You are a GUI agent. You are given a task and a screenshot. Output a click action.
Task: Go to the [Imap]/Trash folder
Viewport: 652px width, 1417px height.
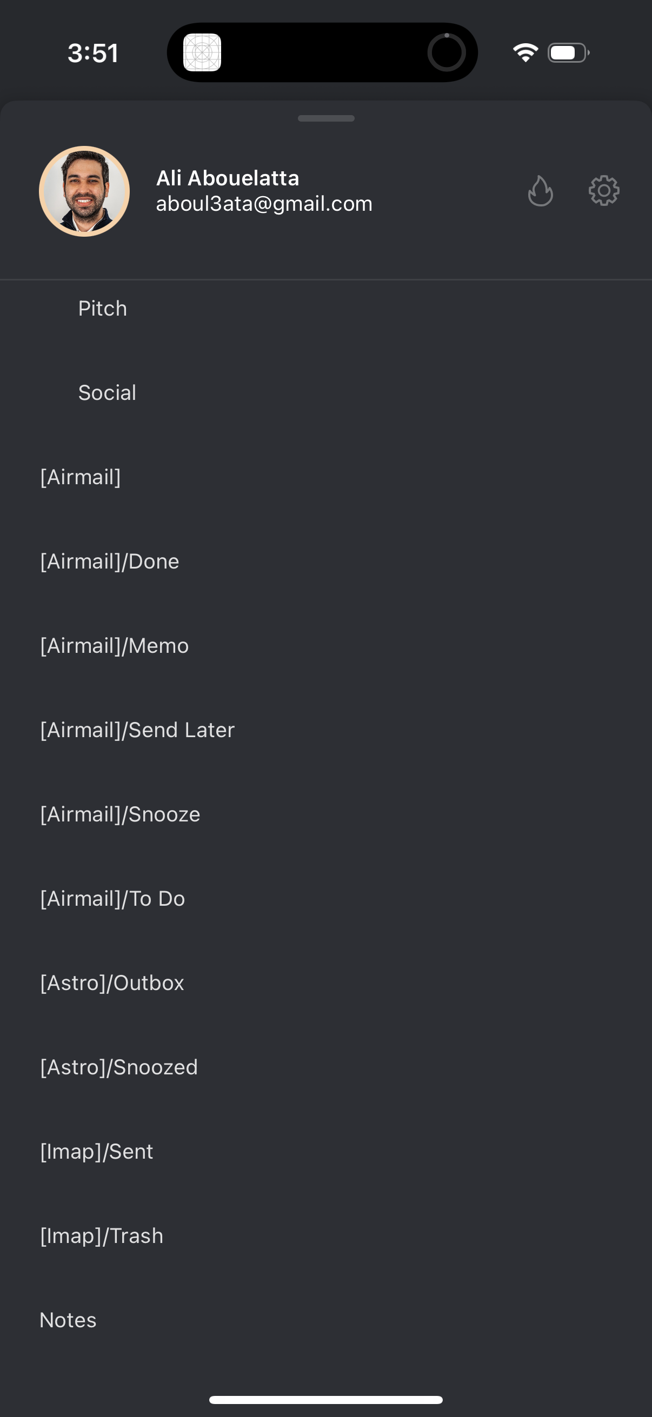pos(102,1236)
